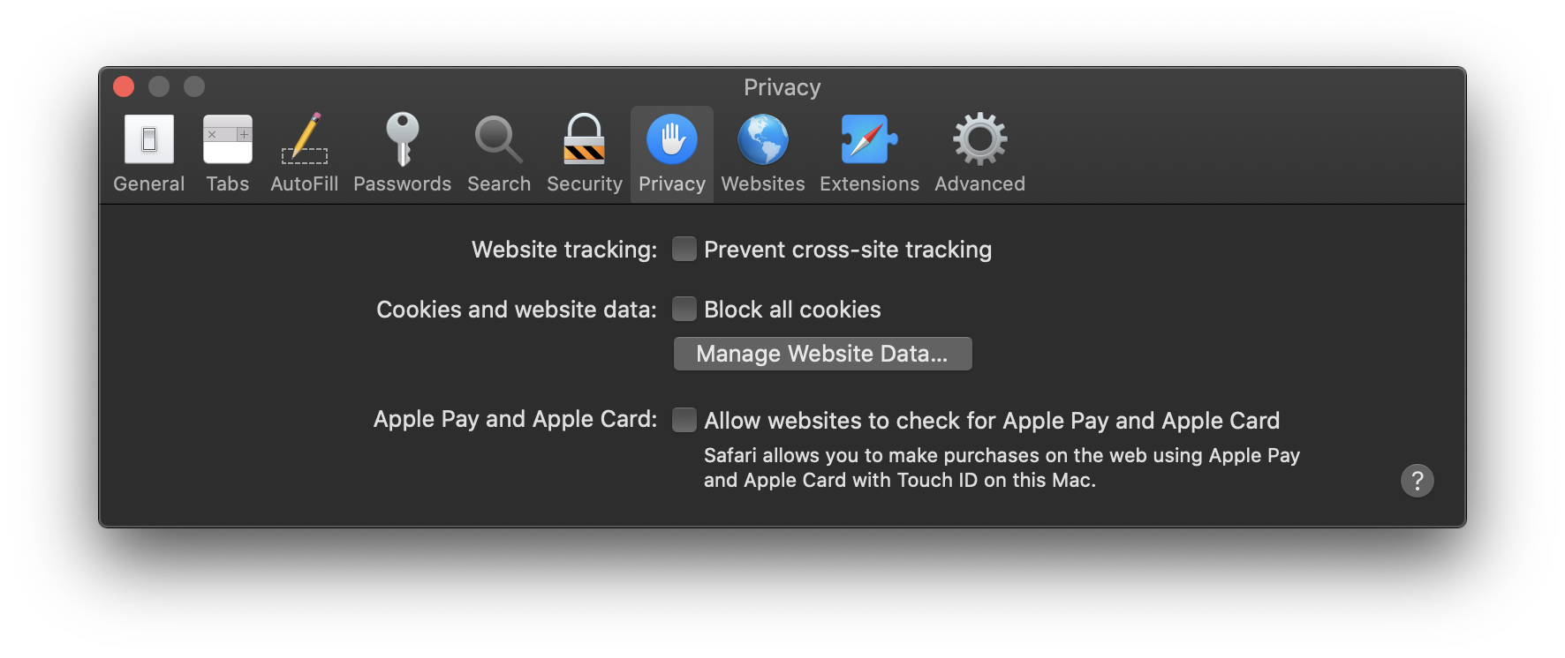
Task: Click Manage Website Data button
Action: tap(823, 354)
